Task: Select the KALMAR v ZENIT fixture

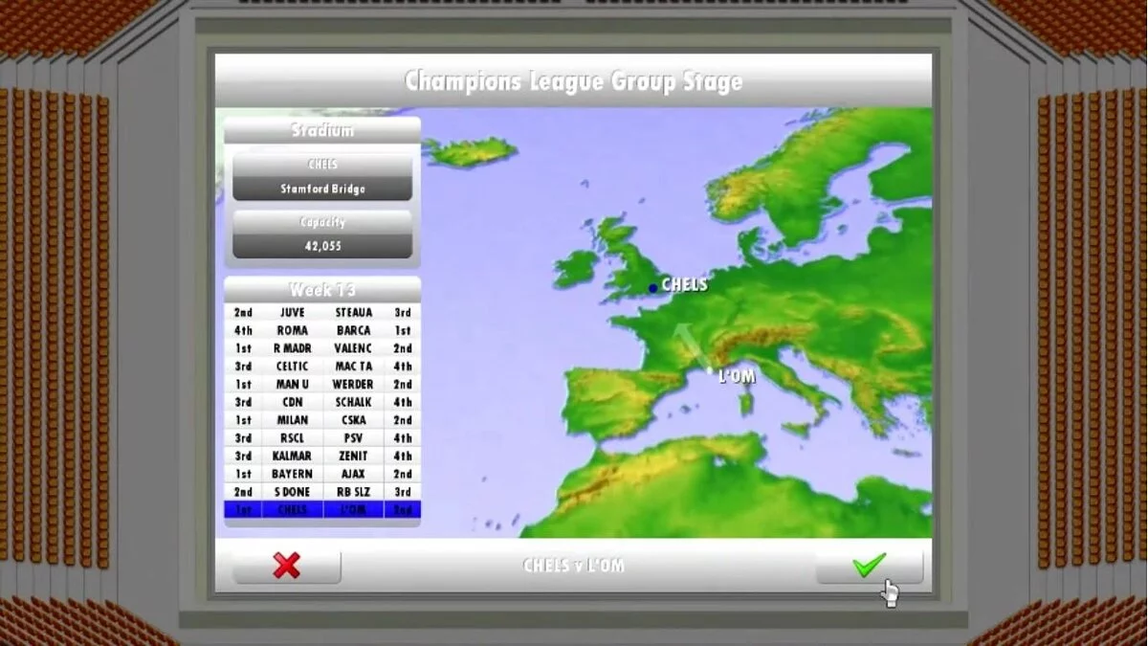Action: click(321, 457)
